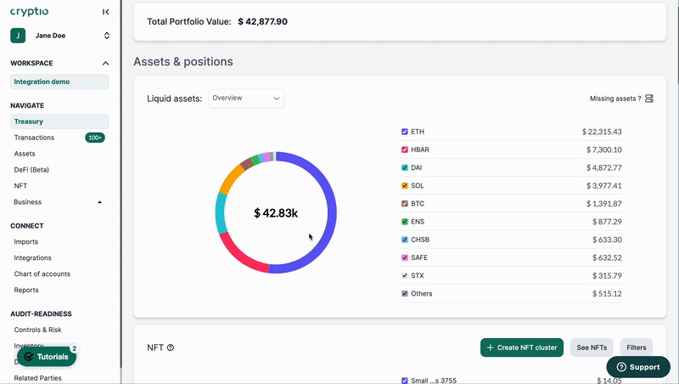Uncheck the BTC asset checkbox
The height and width of the screenshot is (384, 679).
(405, 203)
